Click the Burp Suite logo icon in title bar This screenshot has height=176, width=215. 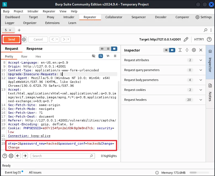click(4, 4)
